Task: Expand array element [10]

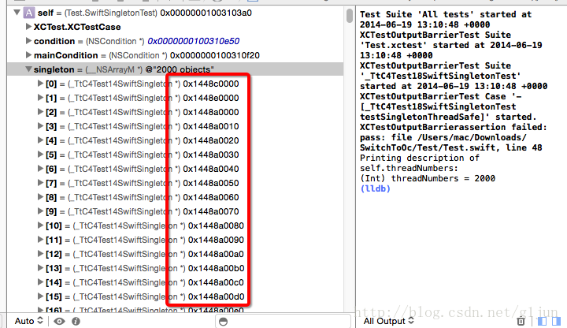Action: pyautogui.click(x=40, y=225)
